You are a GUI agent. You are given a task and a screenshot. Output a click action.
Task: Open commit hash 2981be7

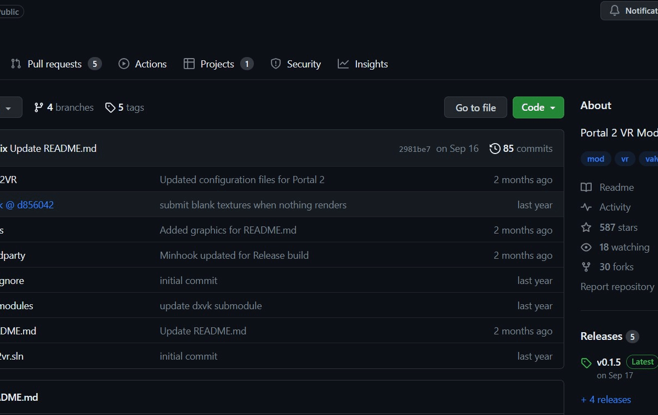pyautogui.click(x=415, y=149)
